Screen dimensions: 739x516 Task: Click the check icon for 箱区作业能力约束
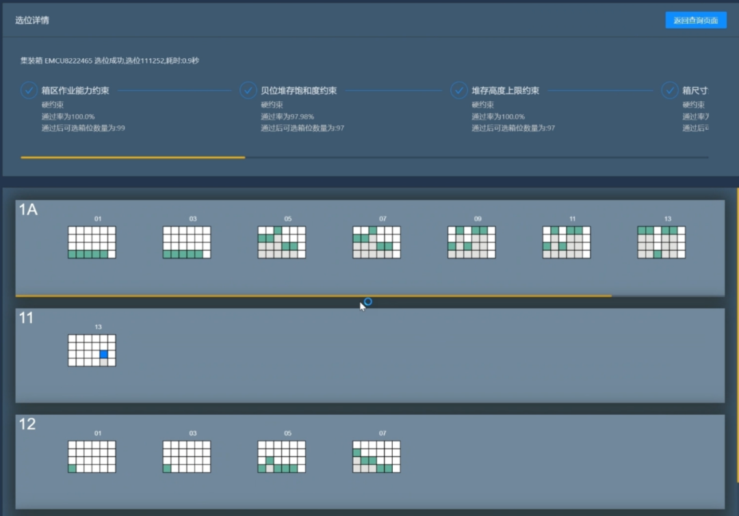pyautogui.click(x=29, y=90)
